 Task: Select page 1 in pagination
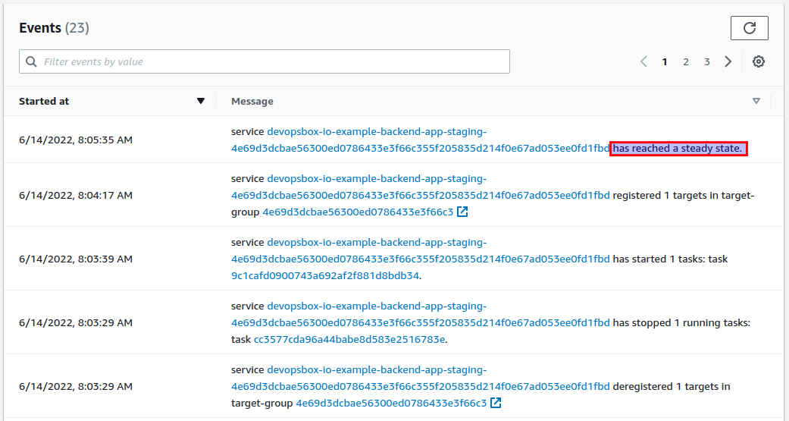coord(665,62)
